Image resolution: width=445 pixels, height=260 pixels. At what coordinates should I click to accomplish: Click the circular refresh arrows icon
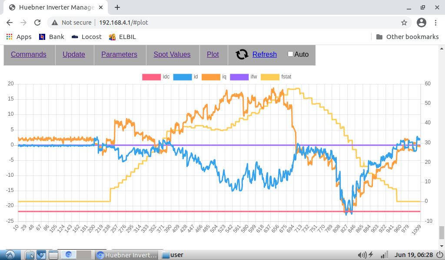(x=242, y=54)
